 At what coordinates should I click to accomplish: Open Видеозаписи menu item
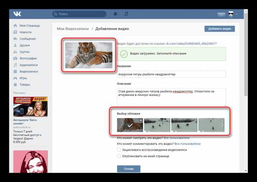(x=29, y=72)
